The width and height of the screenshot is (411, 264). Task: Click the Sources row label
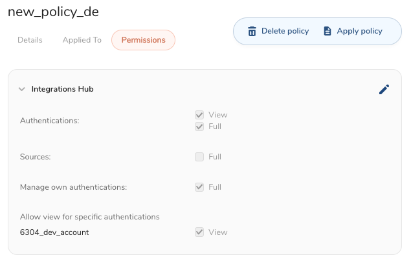[x=36, y=157]
